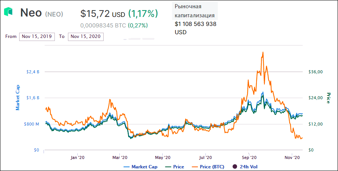Click the (NEO) ticker symbol

pyautogui.click(x=54, y=14)
